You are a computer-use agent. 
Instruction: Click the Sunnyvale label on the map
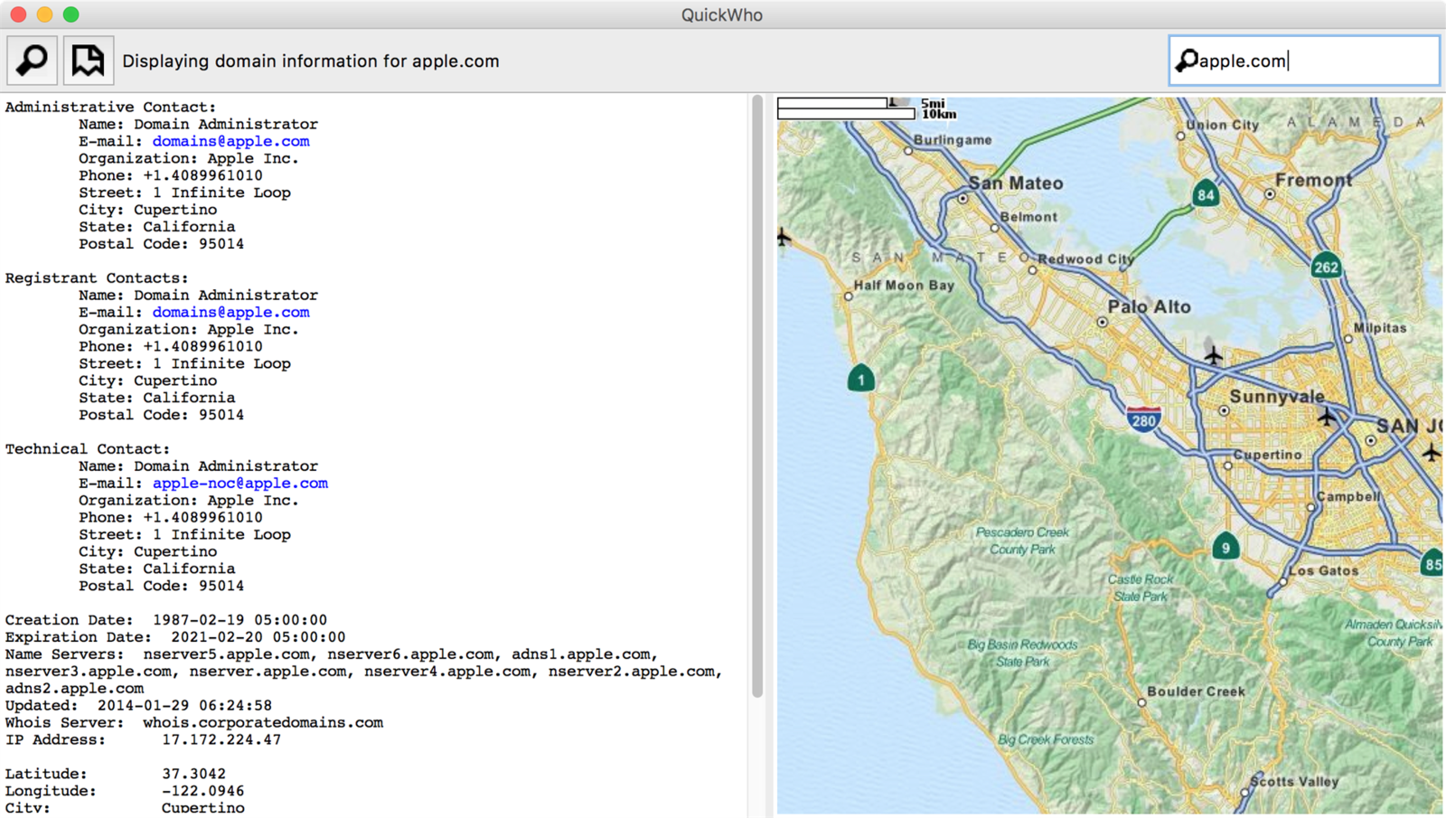pyautogui.click(x=1276, y=396)
